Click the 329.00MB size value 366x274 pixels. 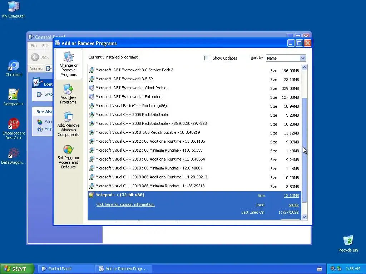(290, 88)
